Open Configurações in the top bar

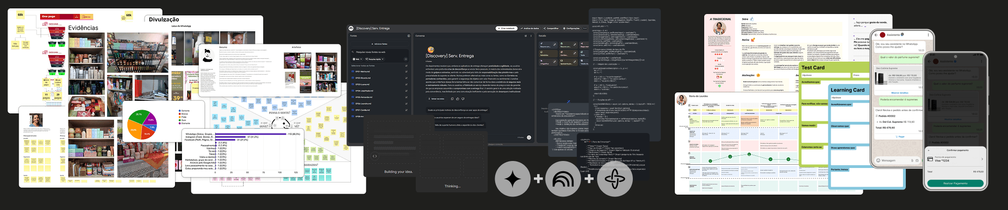click(571, 28)
